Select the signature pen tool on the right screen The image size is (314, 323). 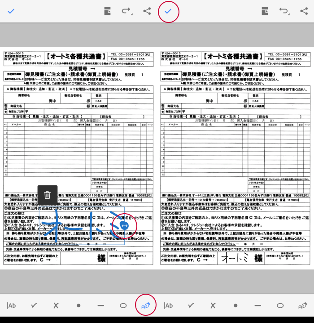point(303,305)
